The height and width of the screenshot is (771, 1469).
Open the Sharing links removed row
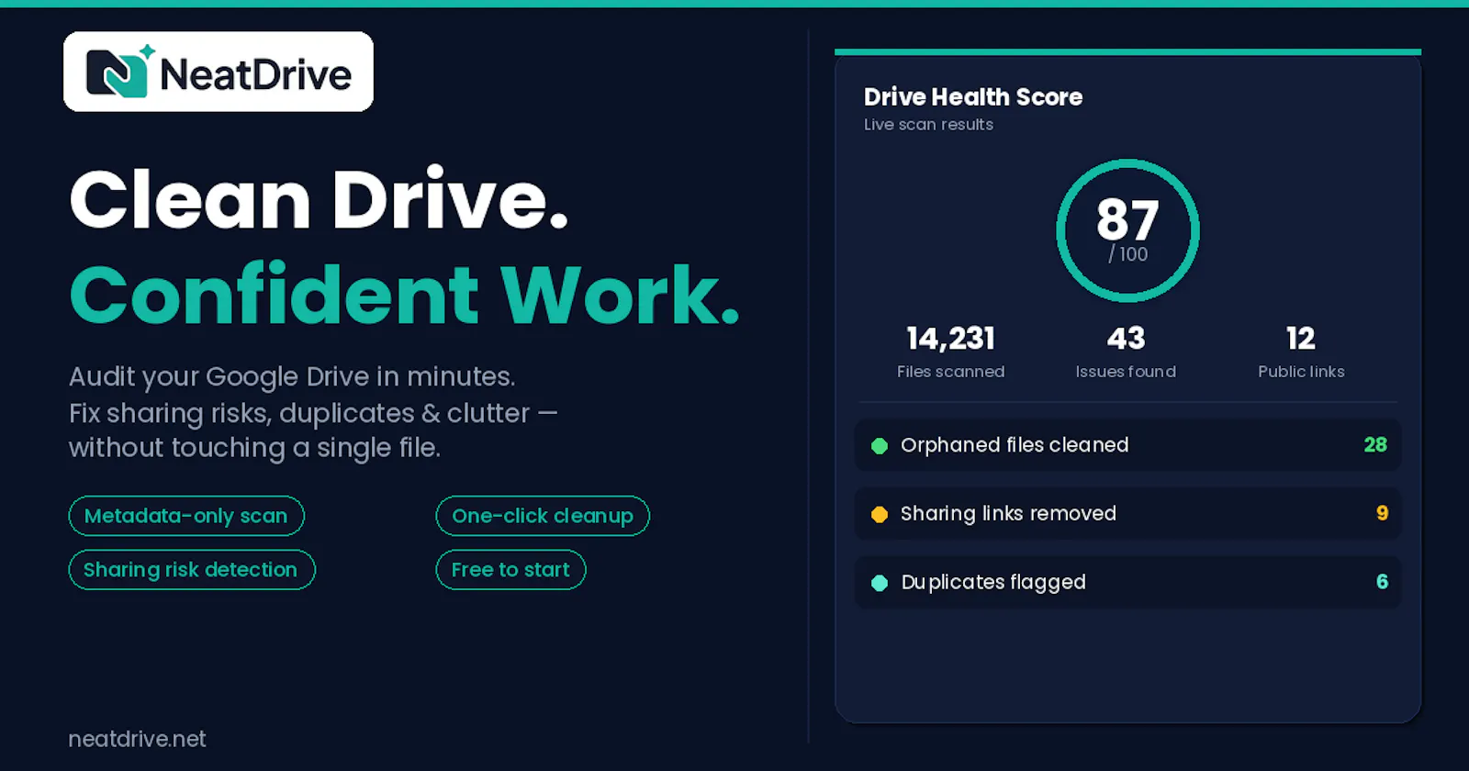pos(1127,514)
